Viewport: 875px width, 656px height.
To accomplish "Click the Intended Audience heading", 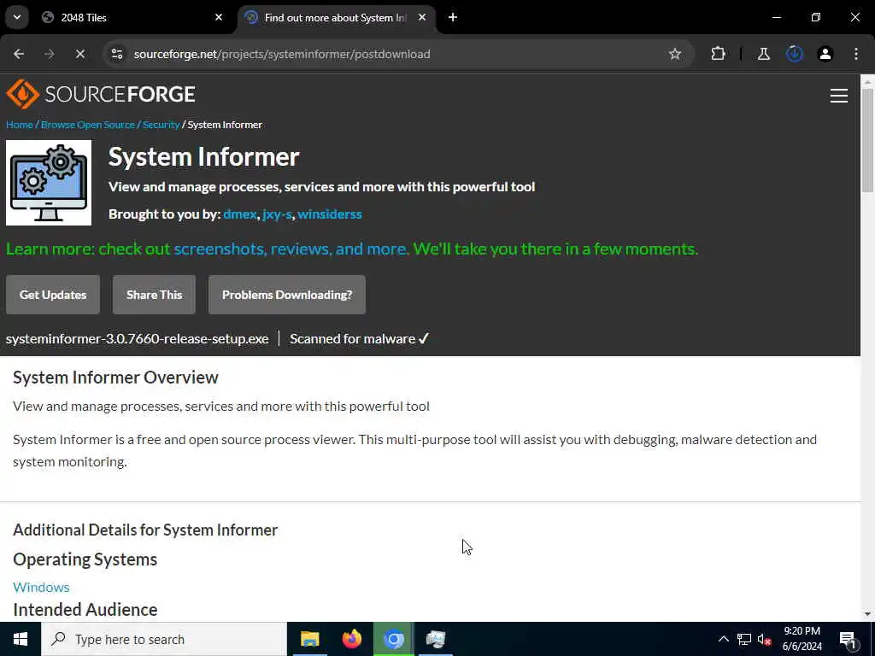I will (85, 609).
